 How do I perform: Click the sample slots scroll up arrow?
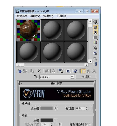pyautogui.click(x=90, y=21)
